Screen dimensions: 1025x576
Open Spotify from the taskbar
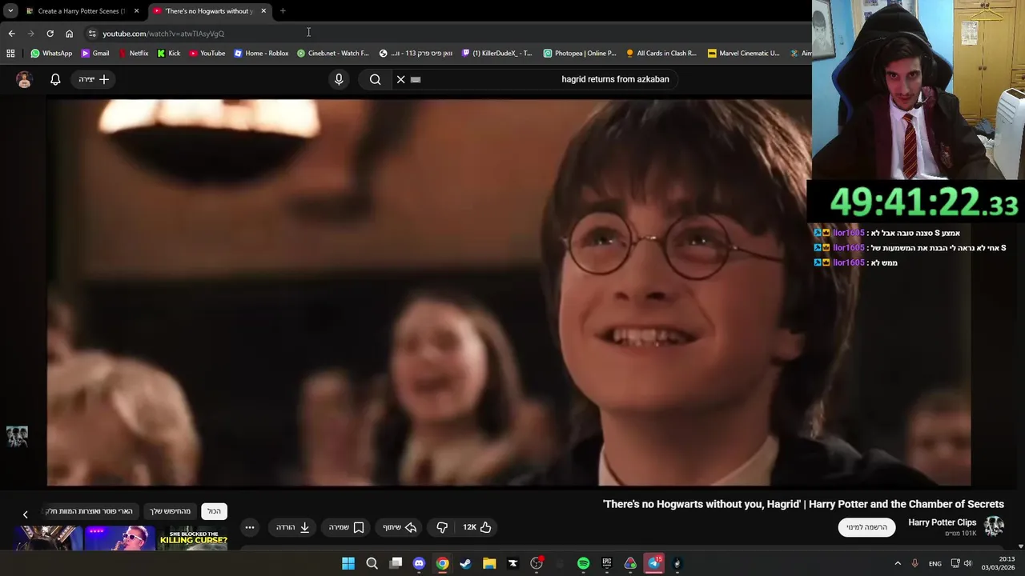pos(583,563)
